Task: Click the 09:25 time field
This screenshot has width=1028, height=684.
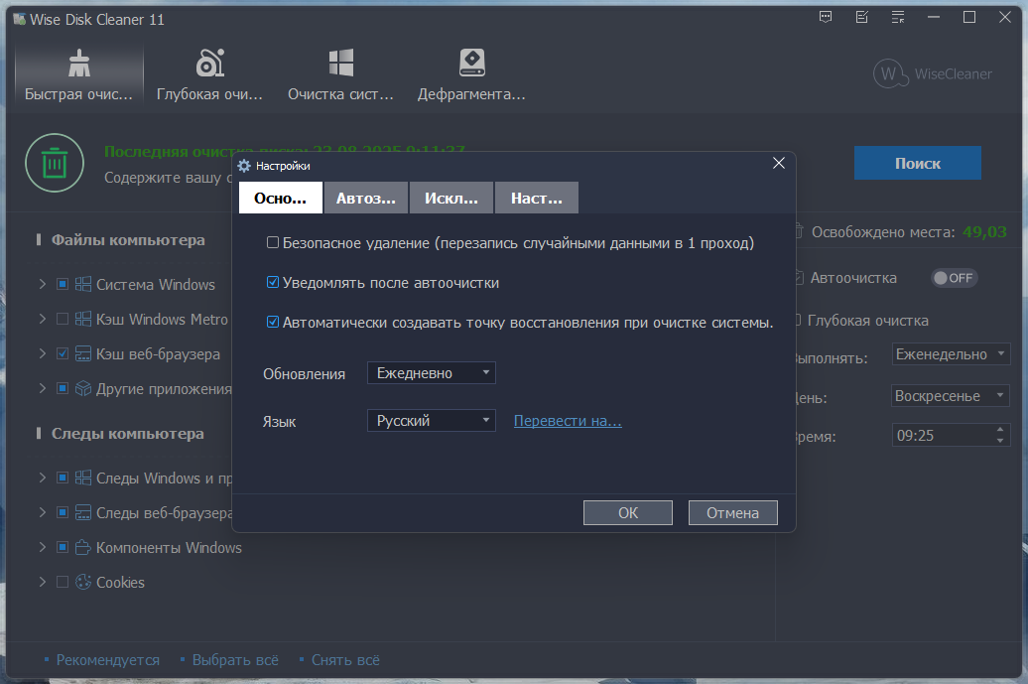Action: pyautogui.click(x=943, y=436)
